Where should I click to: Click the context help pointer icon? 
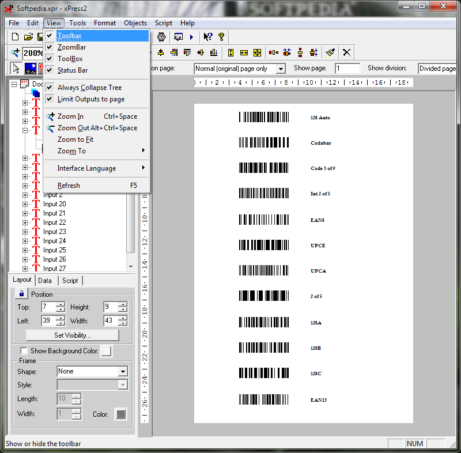coord(207,37)
